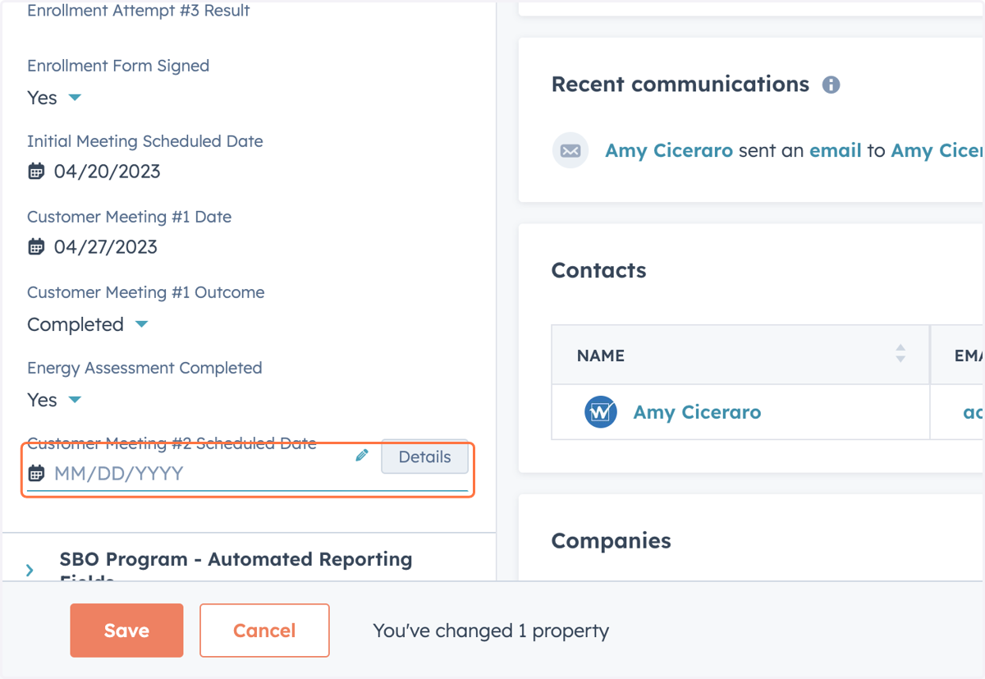Click the Customer Meeting #1 Outcome label
The height and width of the screenshot is (679, 985).
(146, 292)
